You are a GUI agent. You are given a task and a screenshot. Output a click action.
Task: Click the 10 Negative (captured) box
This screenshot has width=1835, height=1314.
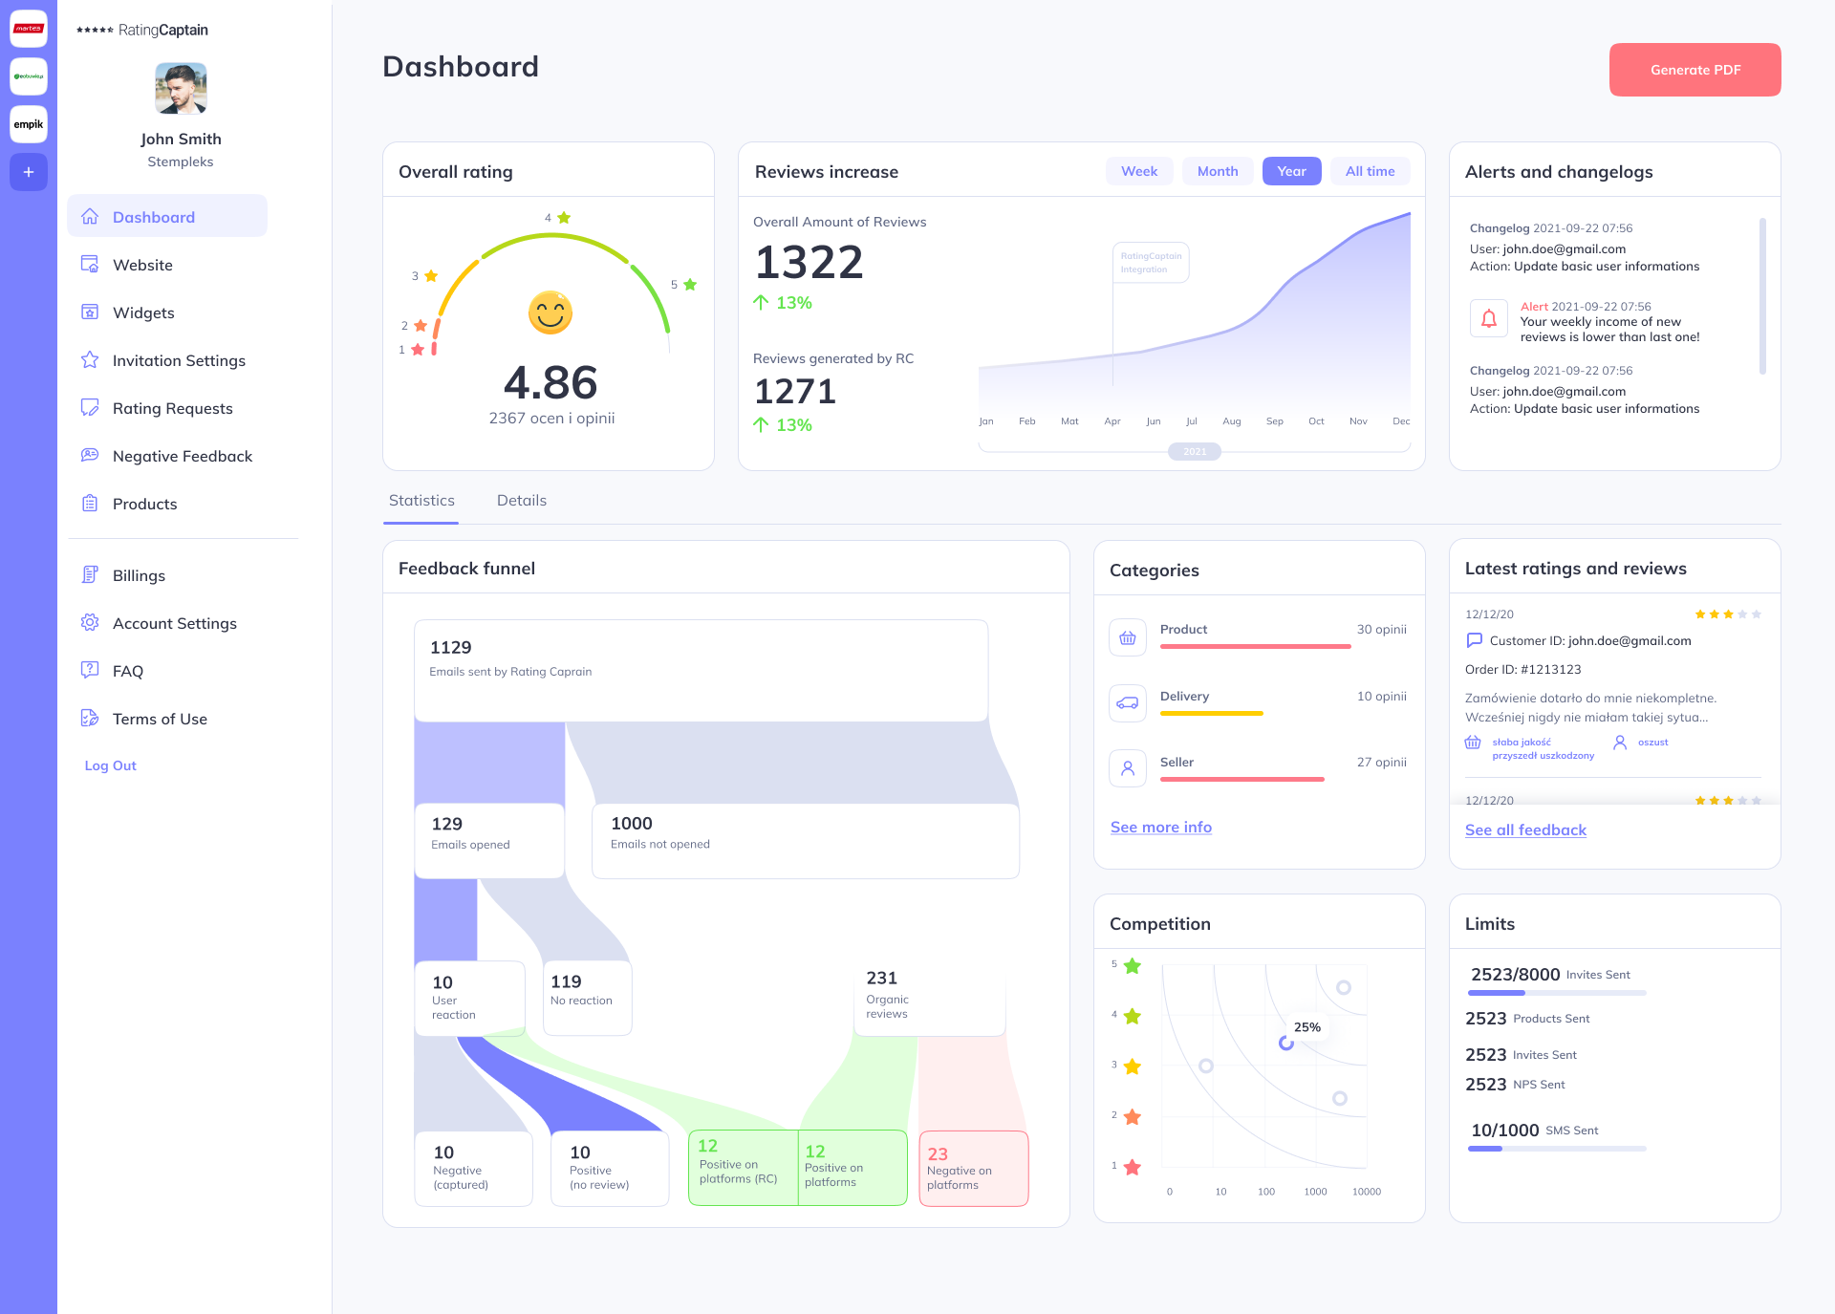(474, 1169)
